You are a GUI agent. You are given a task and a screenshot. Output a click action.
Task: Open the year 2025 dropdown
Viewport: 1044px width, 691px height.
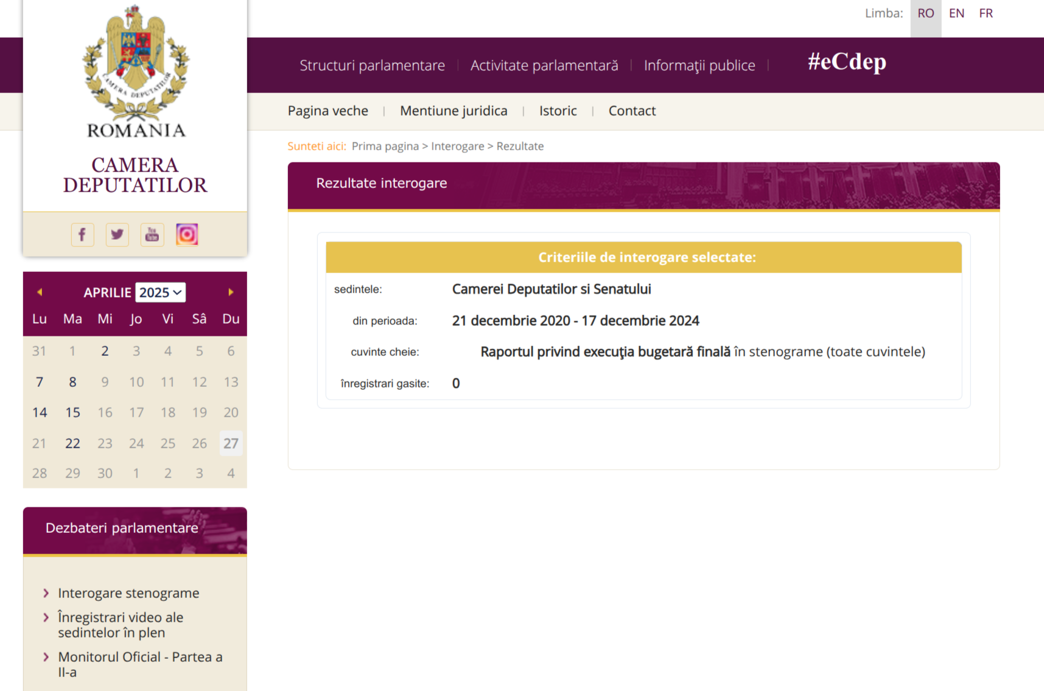[x=160, y=293]
